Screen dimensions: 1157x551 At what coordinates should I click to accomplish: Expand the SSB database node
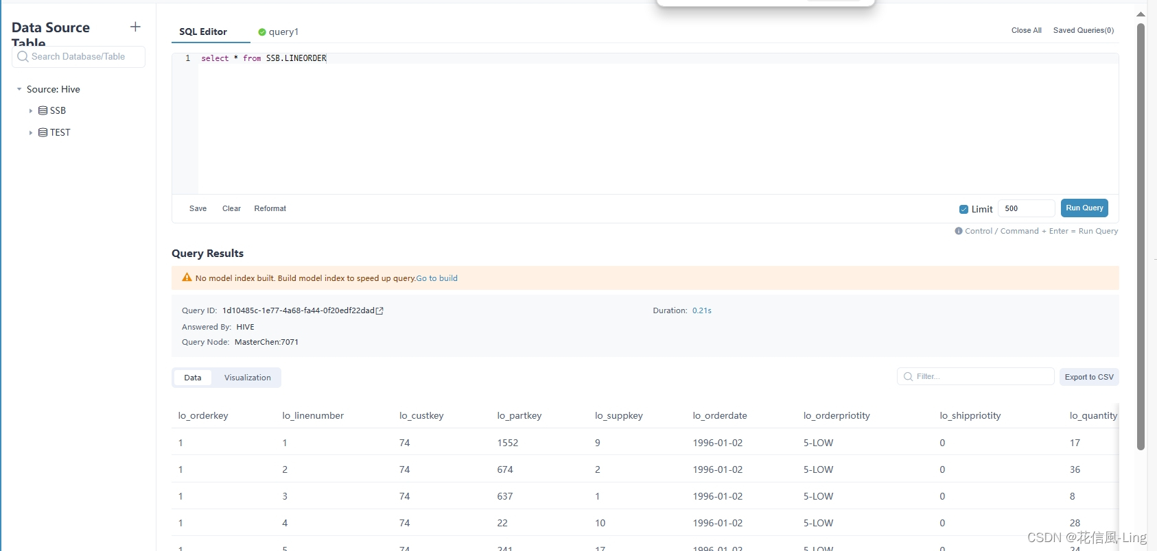30,110
